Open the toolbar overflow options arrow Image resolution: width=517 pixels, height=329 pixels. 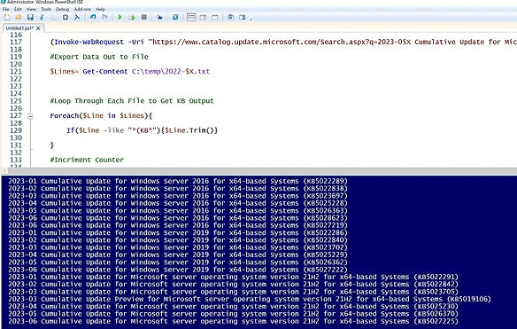(251, 20)
